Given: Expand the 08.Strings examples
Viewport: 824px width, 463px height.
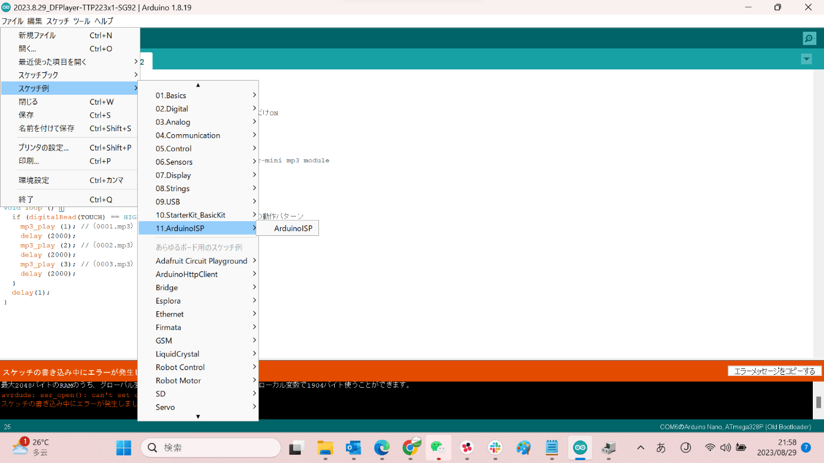Looking at the screenshot, I should click(198, 188).
